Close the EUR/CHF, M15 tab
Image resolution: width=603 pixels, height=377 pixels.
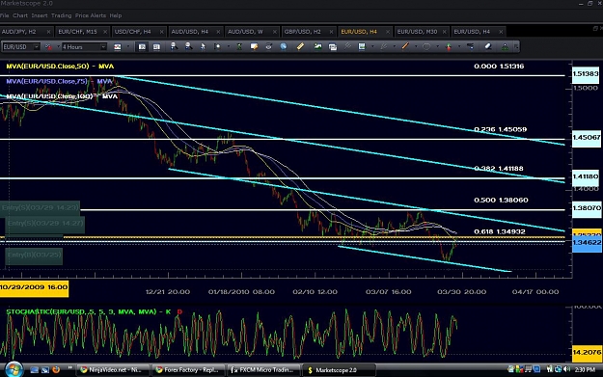104,32
